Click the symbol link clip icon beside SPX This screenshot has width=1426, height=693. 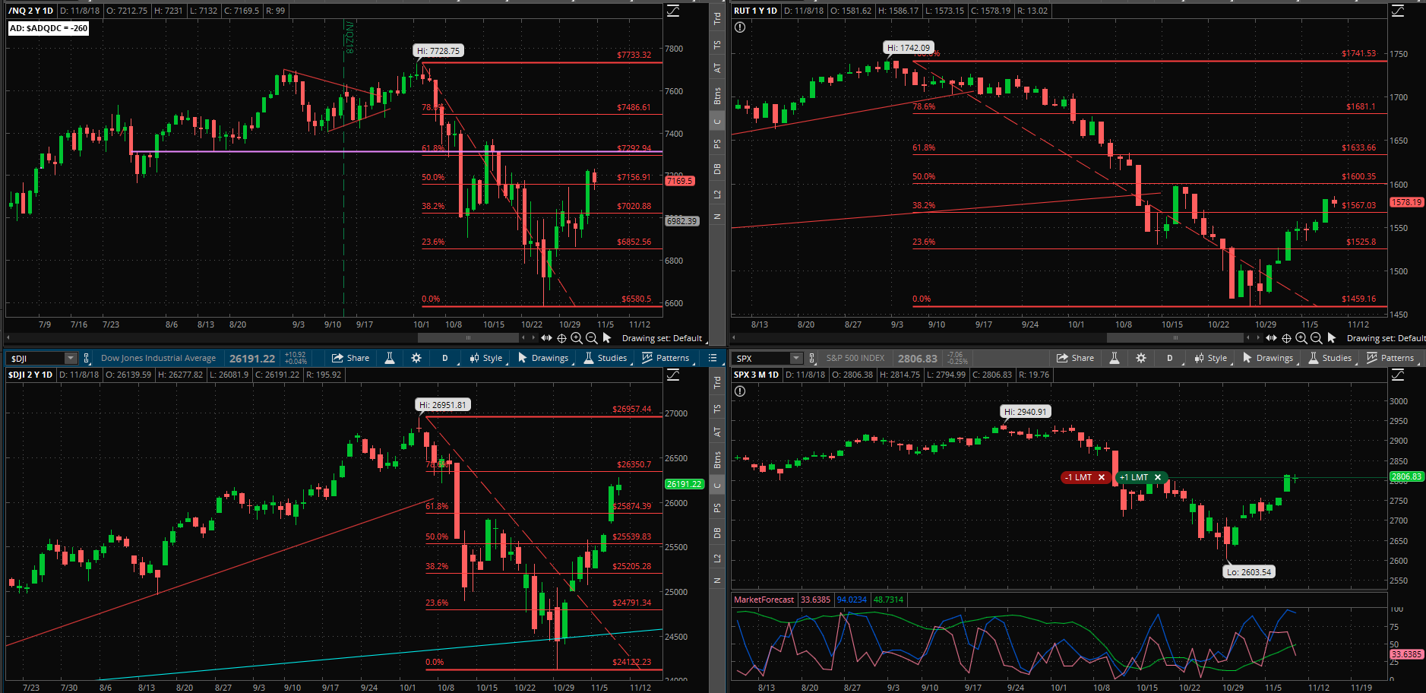click(812, 358)
